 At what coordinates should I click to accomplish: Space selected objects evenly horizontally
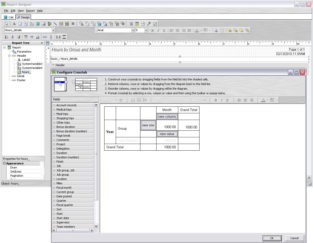click(45, 37)
